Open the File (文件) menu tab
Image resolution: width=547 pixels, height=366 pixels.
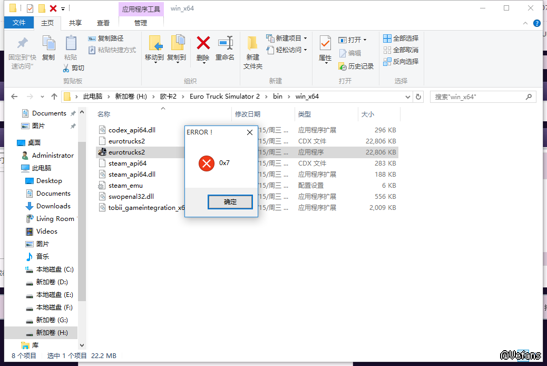tap(19, 23)
